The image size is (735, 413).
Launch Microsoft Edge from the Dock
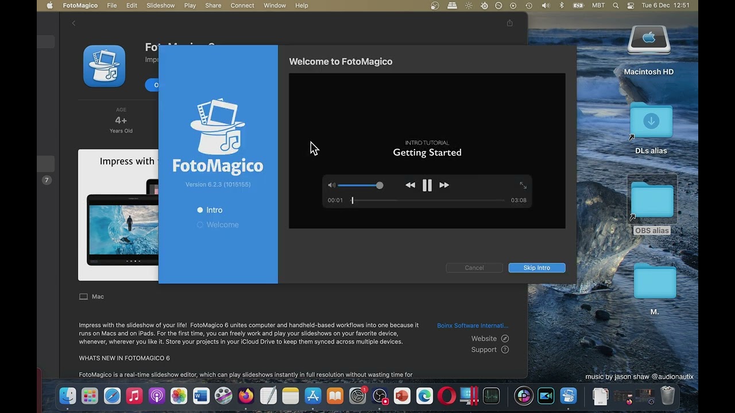coord(424,396)
